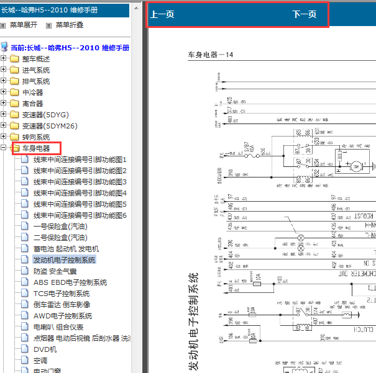Open 防盗 安全气囊 page
The height and width of the screenshot is (373, 376).
click(55, 271)
